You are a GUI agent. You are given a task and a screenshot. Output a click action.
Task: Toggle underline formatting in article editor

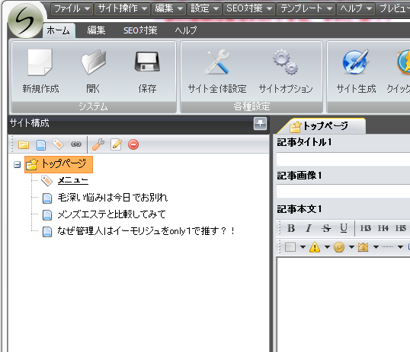[x=344, y=228]
